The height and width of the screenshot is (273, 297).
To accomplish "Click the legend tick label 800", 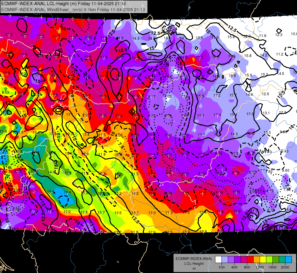I will click(x=247, y=267).
